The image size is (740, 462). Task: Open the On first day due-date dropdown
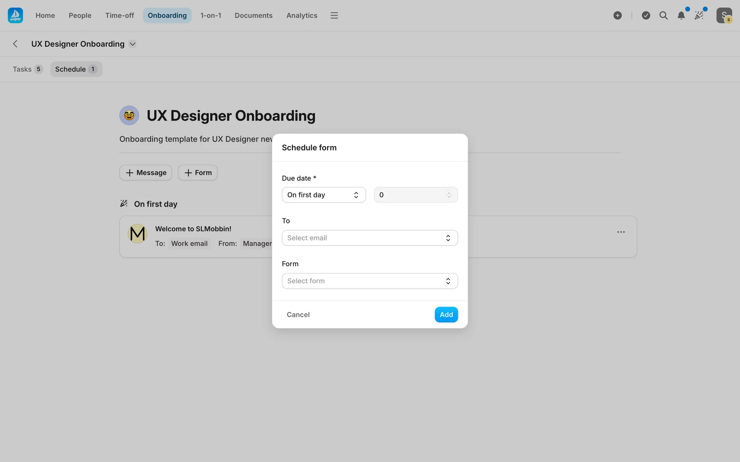[323, 195]
